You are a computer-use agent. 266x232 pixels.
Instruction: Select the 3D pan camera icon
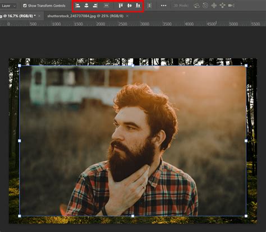214,6
